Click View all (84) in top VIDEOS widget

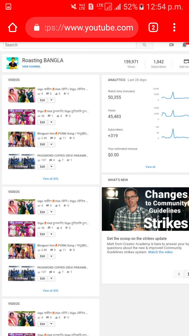[50, 179]
